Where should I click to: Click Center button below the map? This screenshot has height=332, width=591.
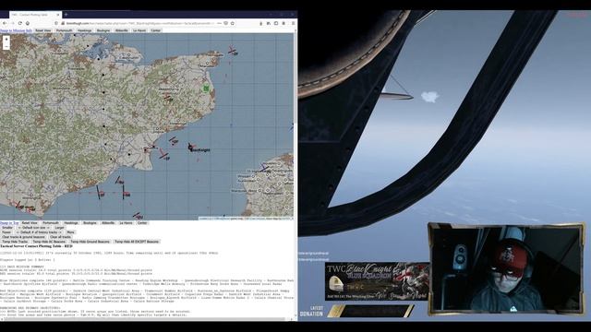[142, 223]
